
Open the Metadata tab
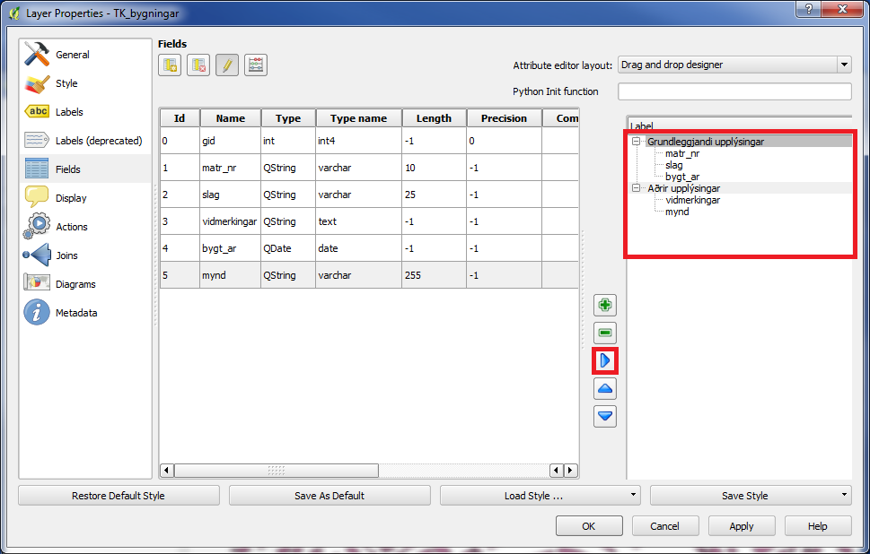point(85,313)
